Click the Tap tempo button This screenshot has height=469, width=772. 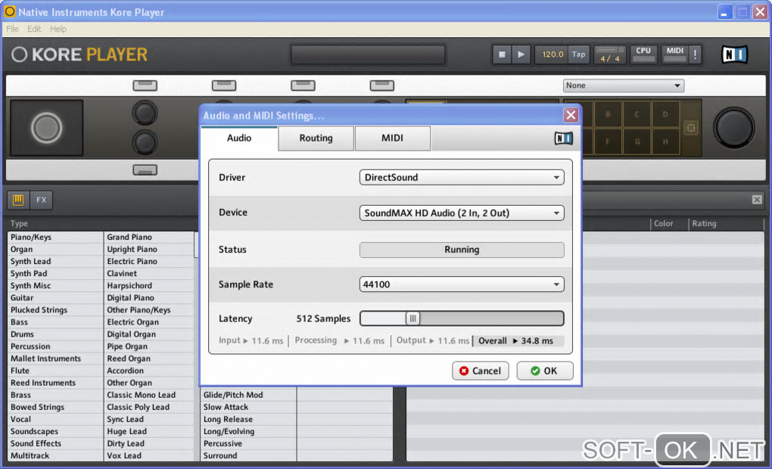tap(578, 54)
